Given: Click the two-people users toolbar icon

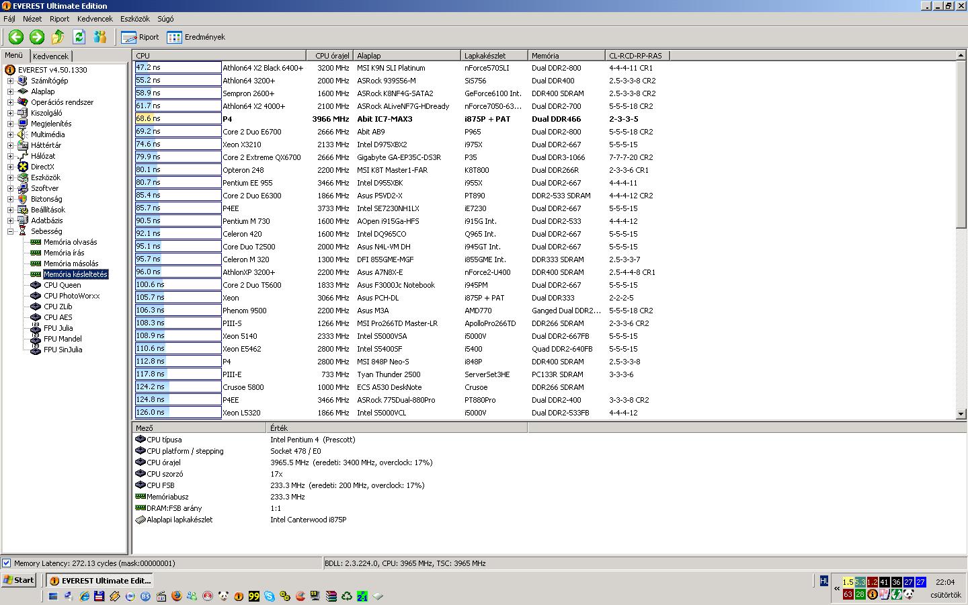Looking at the screenshot, I should (100, 37).
